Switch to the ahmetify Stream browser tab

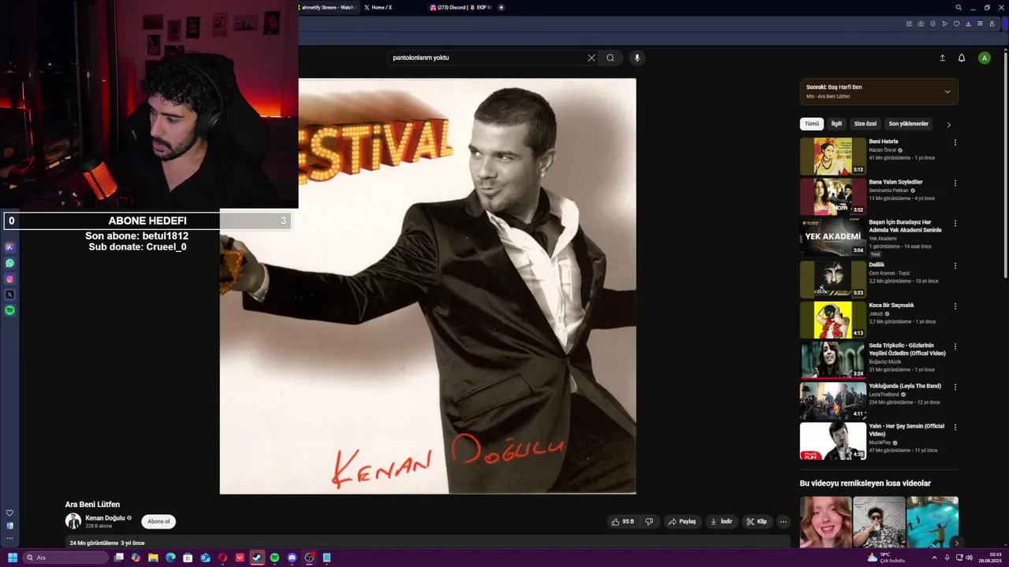click(328, 7)
